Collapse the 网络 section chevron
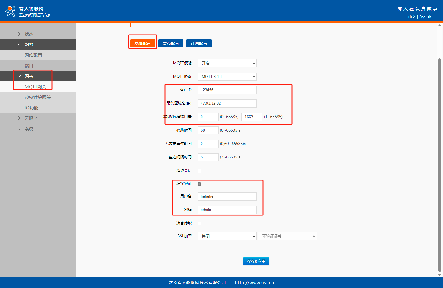This screenshot has height=288, width=443. [x=19, y=44]
